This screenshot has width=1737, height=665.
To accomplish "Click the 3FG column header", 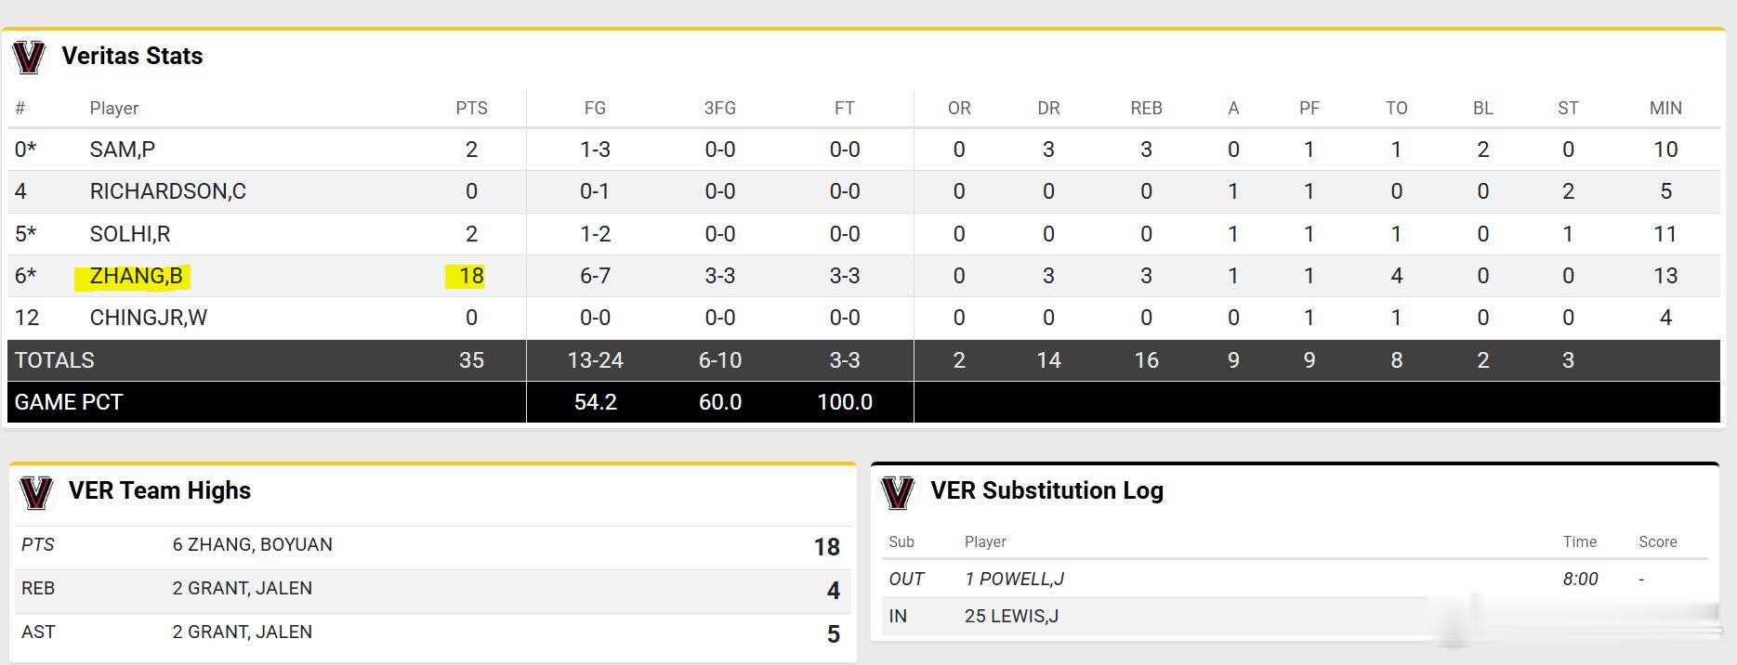I will [719, 109].
